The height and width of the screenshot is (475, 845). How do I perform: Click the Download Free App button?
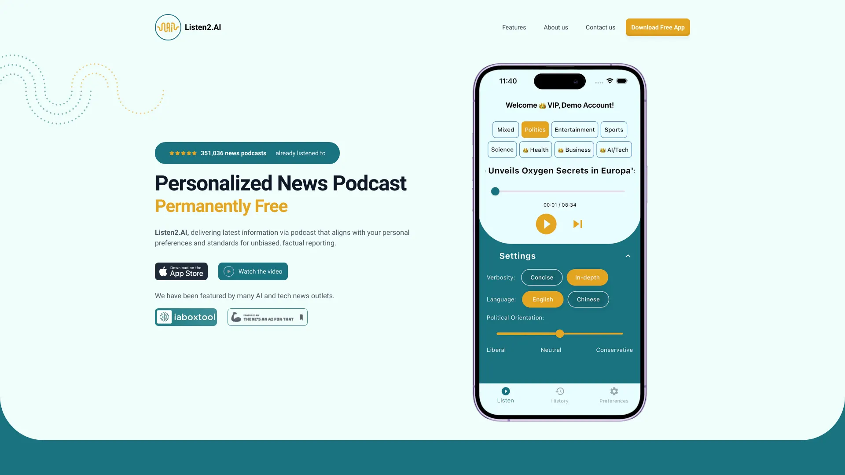click(658, 27)
